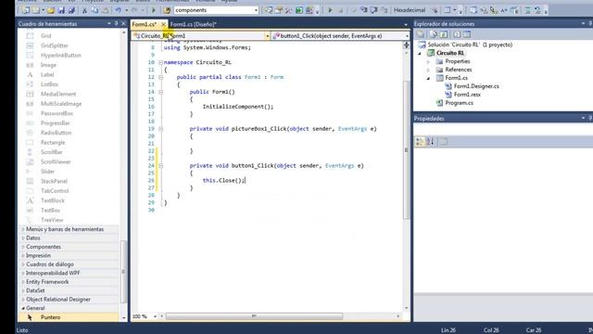Click the Save All icon
The height and width of the screenshot is (334, 593).
(71, 10)
